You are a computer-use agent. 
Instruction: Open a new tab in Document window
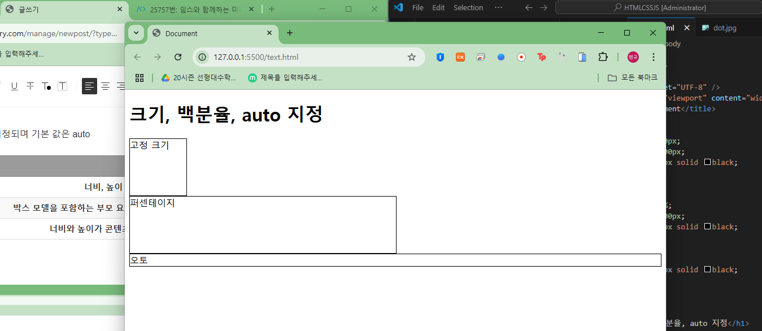(290, 33)
